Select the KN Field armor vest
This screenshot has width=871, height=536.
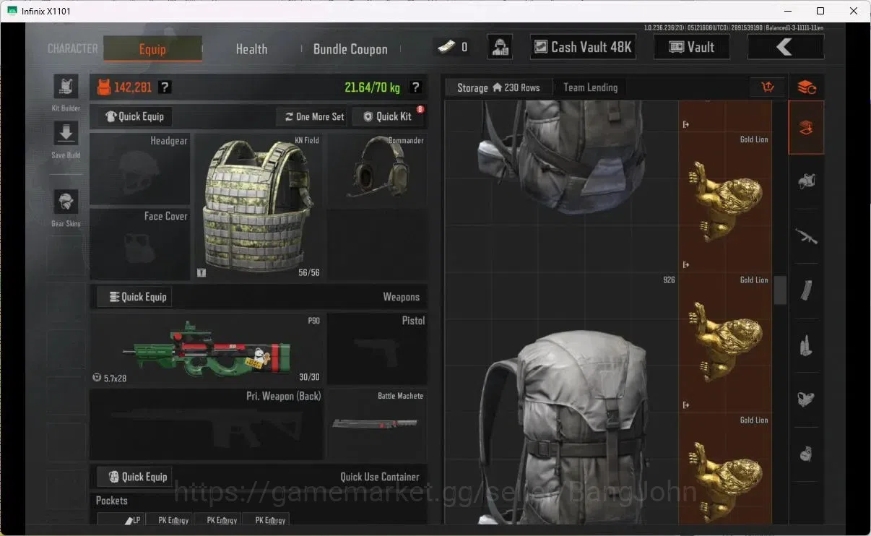[259, 207]
